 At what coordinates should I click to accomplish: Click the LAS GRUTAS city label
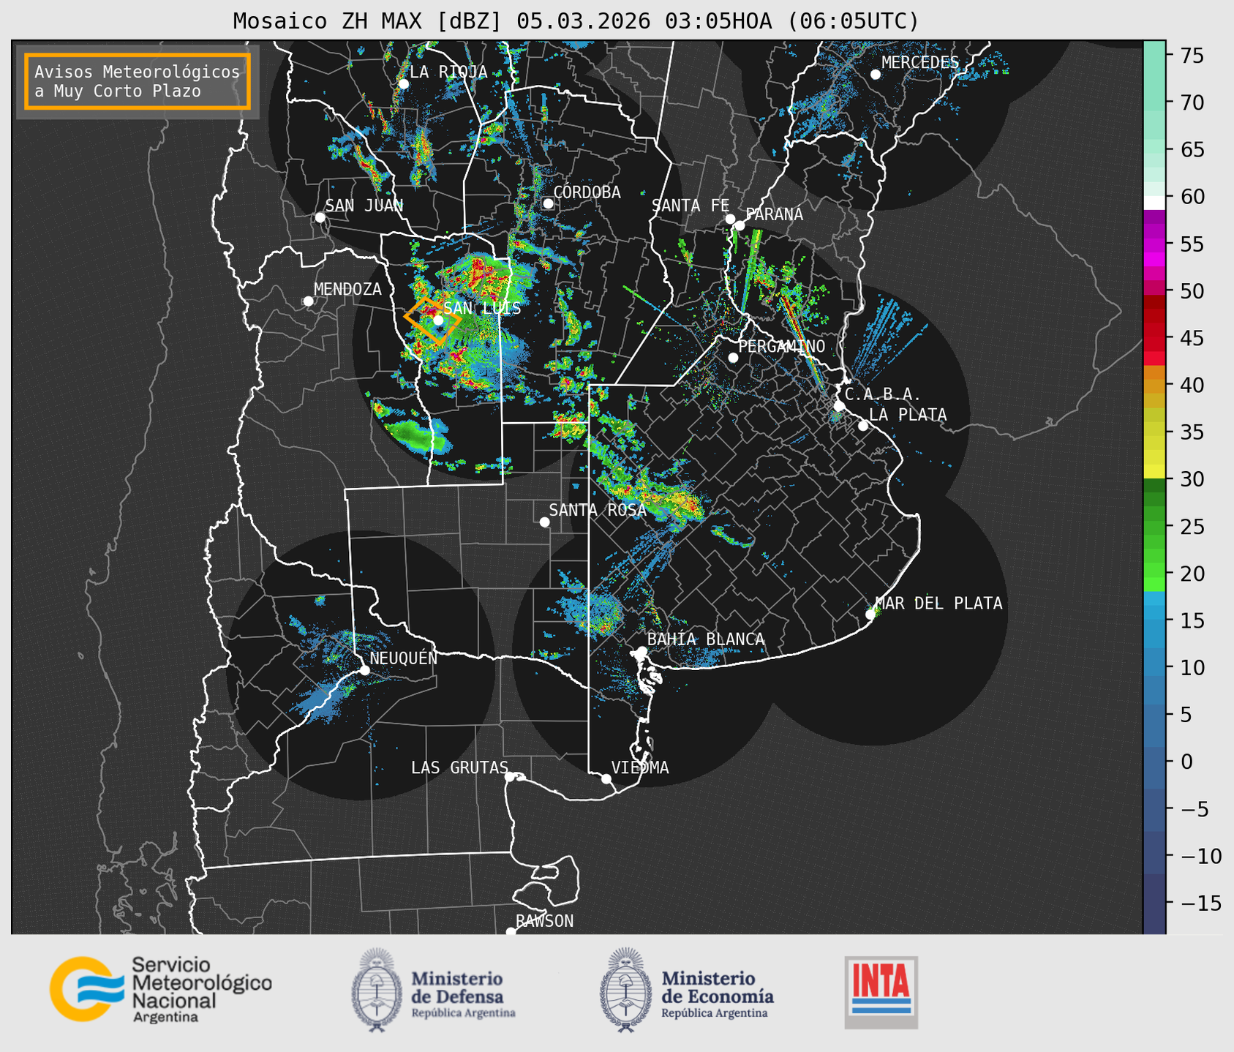459,767
